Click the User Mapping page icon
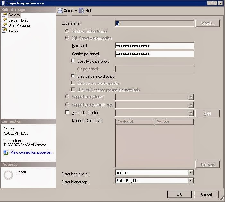225x202 pixels. 4,25
